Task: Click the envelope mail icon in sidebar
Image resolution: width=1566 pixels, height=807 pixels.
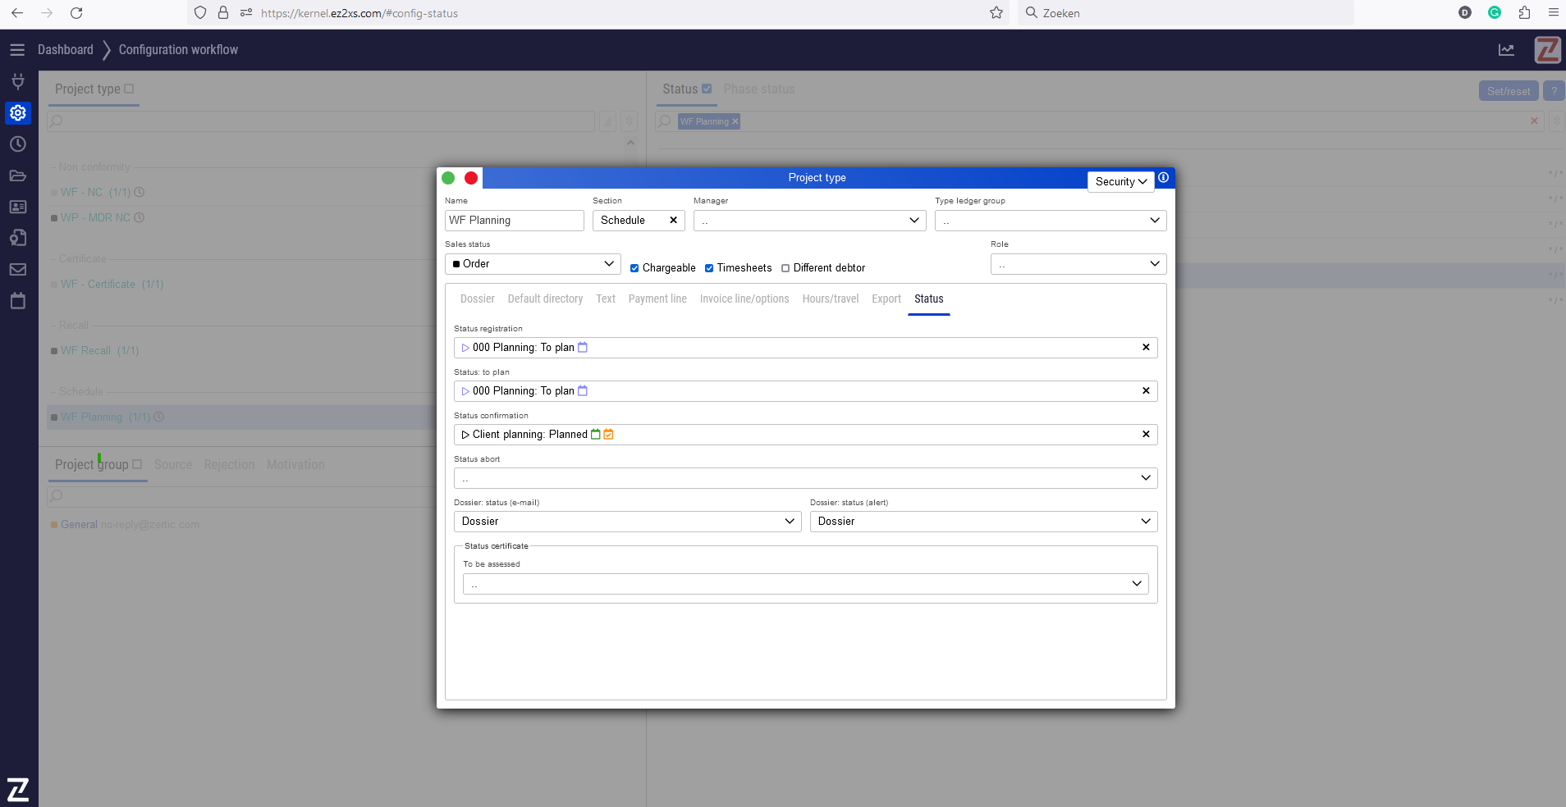Action: (x=18, y=270)
